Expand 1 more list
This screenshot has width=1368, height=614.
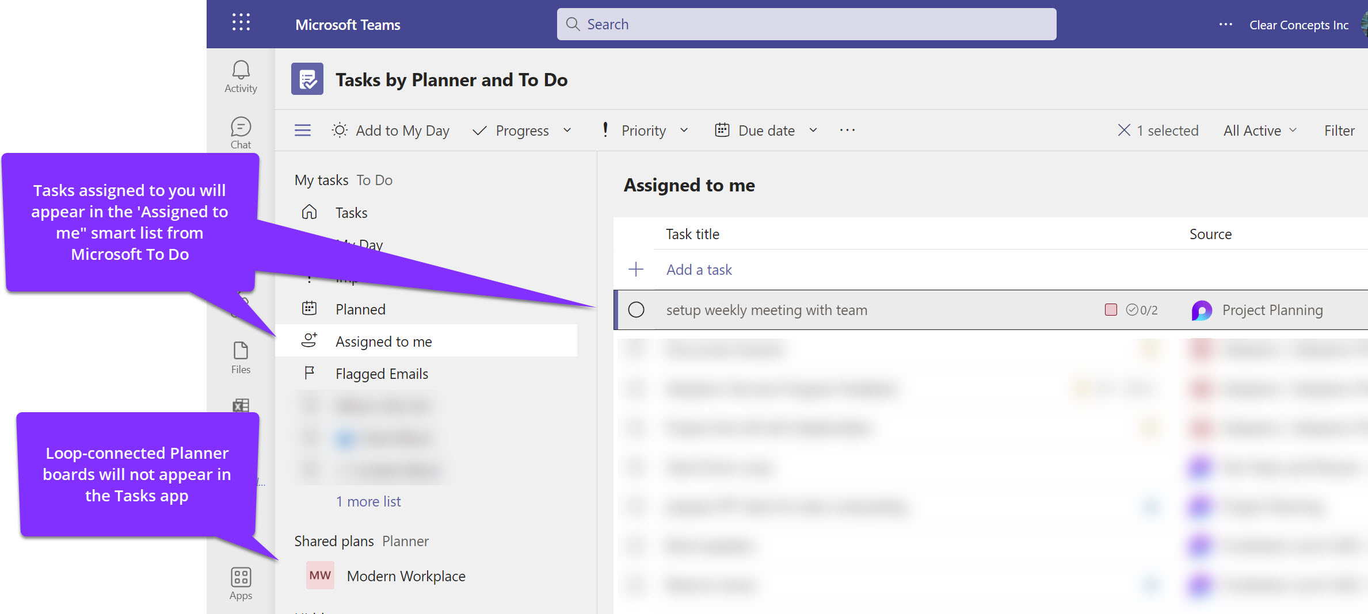[x=368, y=501]
